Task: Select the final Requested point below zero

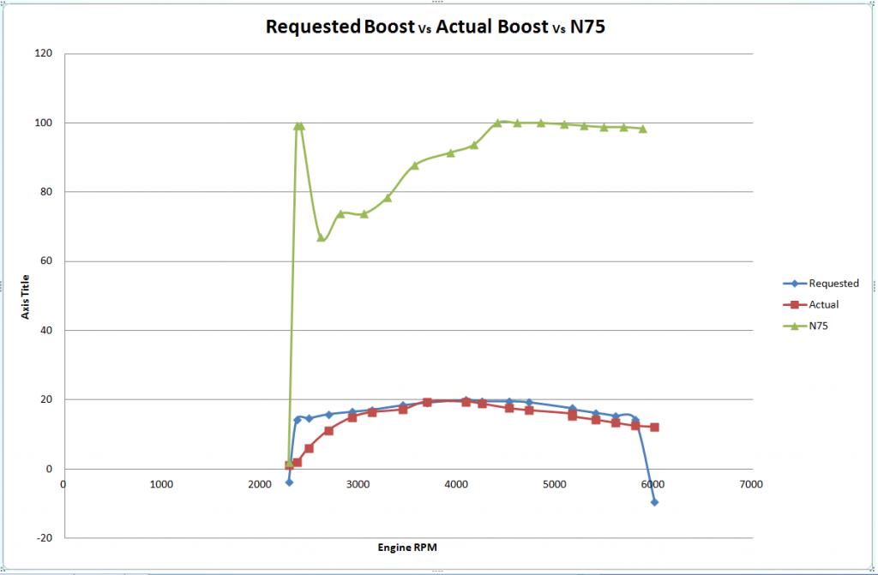Action: pos(654,502)
